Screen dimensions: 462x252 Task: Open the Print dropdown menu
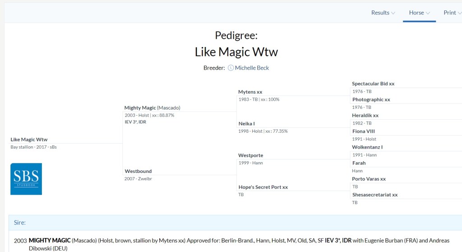click(452, 13)
